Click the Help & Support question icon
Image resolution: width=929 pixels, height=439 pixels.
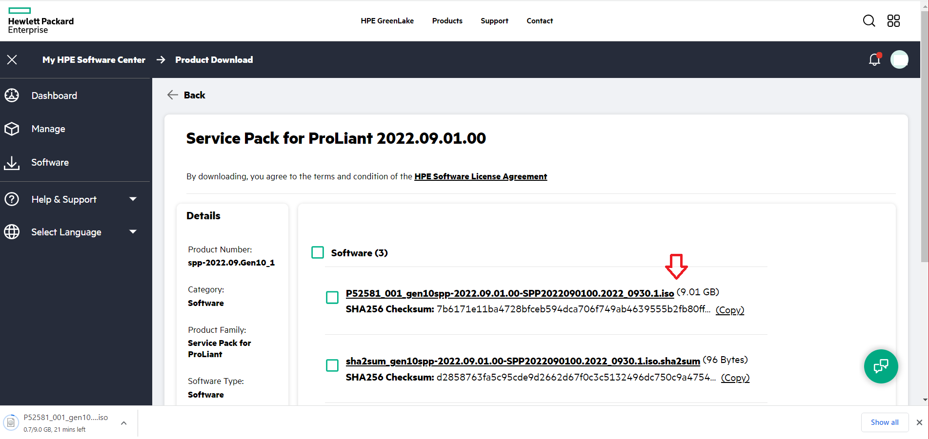12,199
